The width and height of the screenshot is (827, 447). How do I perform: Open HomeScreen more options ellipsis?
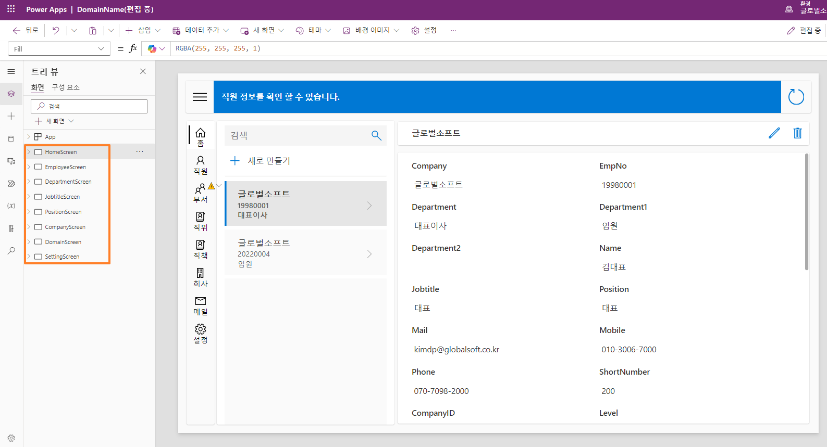click(x=140, y=151)
